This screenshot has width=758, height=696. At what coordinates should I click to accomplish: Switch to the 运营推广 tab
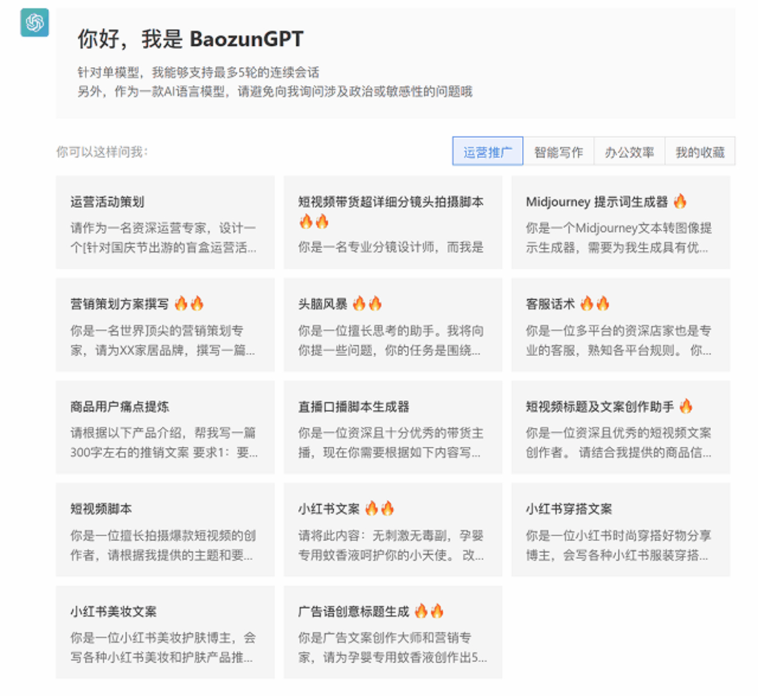(488, 152)
